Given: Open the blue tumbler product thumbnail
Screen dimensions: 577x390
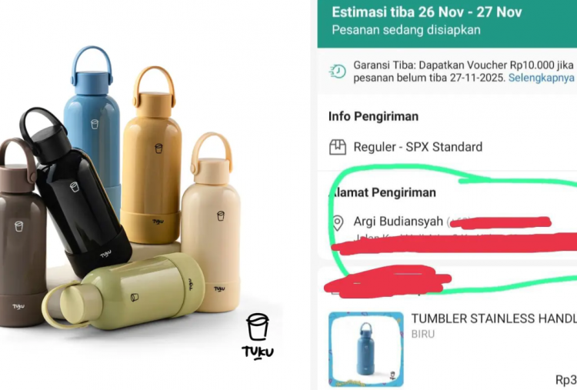Looking at the screenshot, I should click(x=365, y=349).
